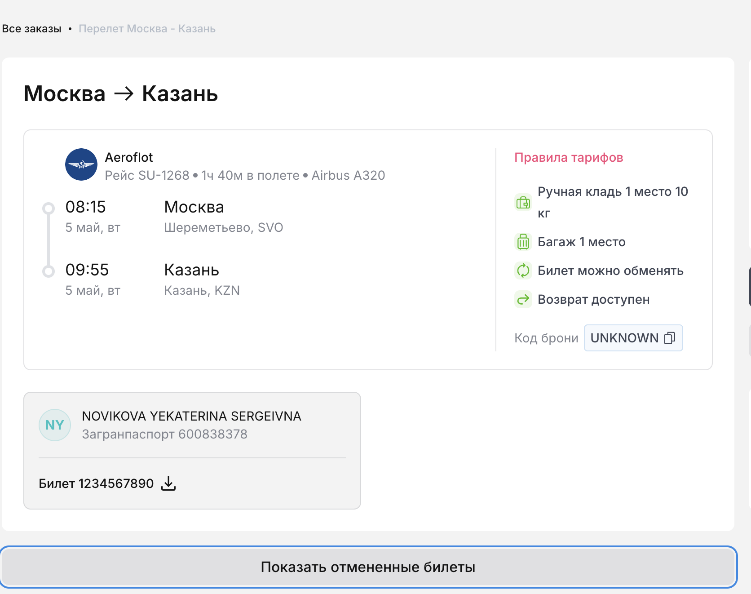Download the ticket using download icon
This screenshot has width=751, height=594.
[x=168, y=483]
